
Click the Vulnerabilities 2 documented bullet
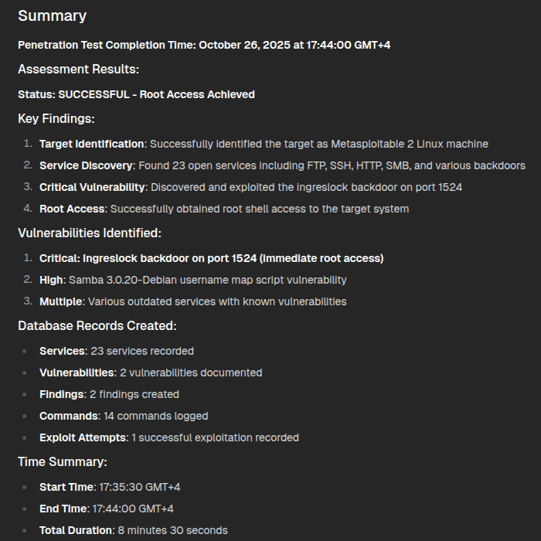coord(151,373)
